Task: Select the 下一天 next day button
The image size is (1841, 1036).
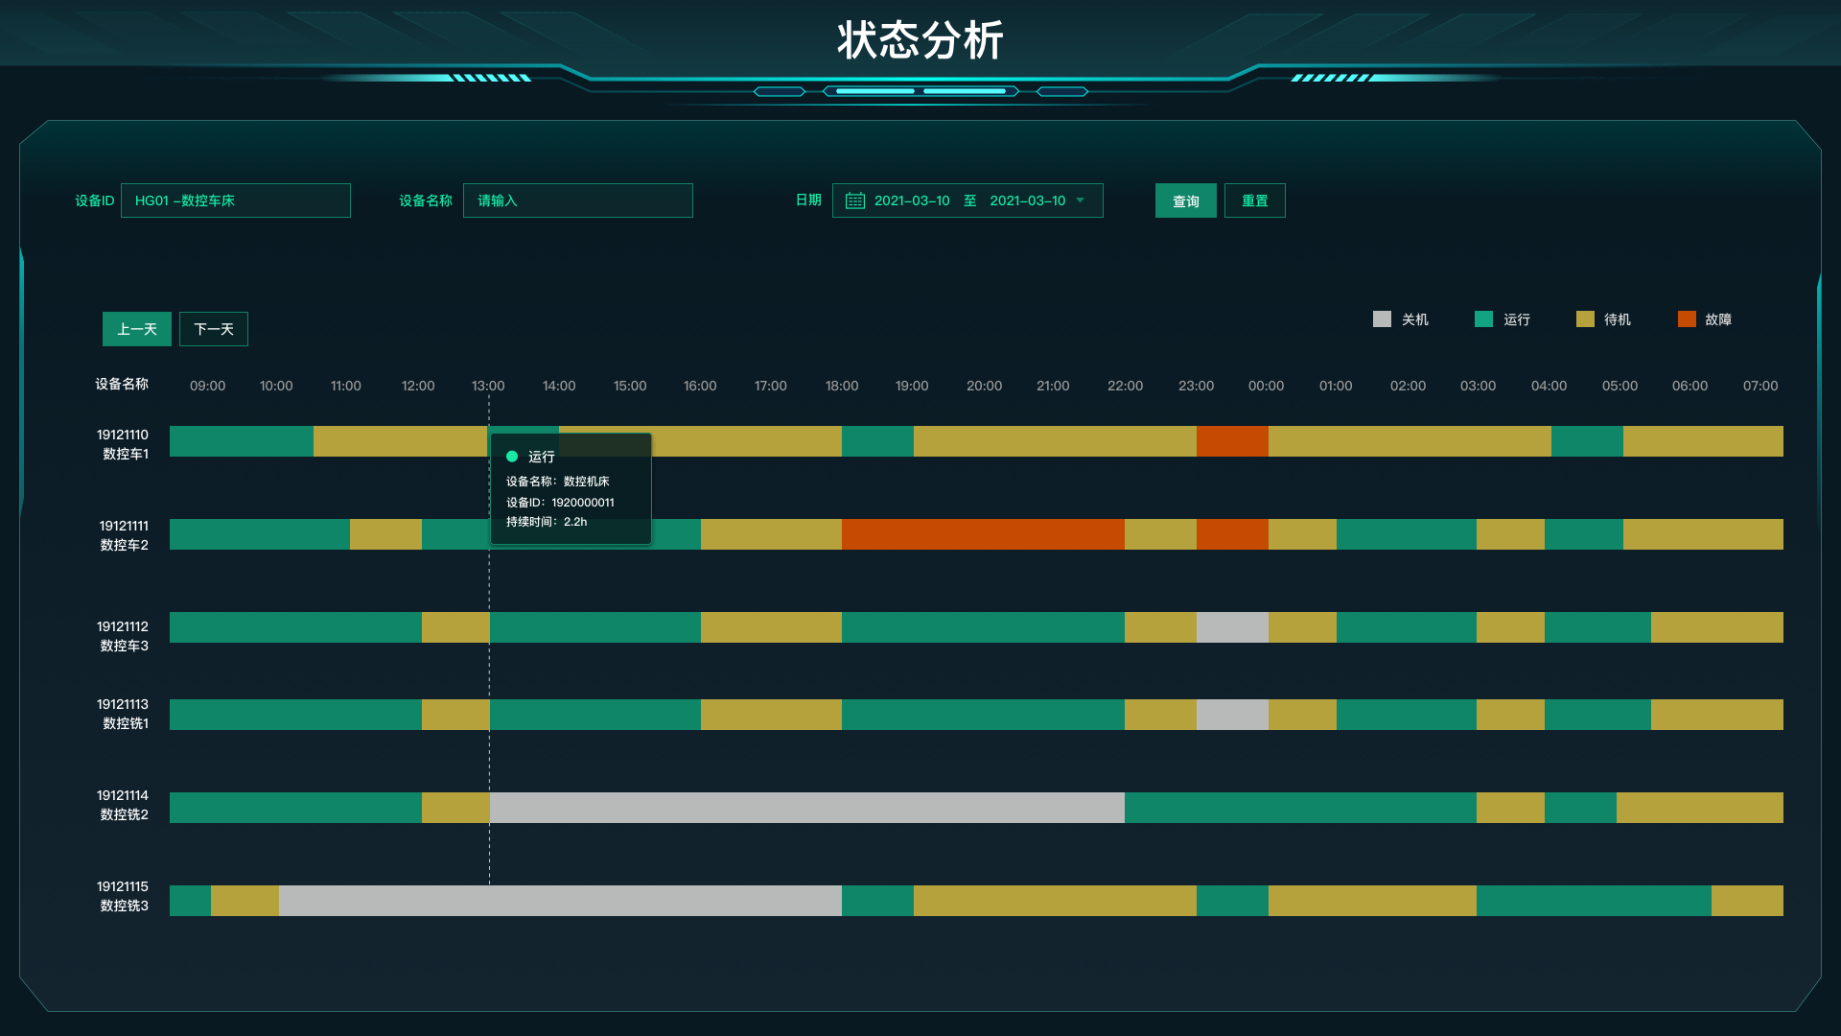Action: click(x=213, y=329)
